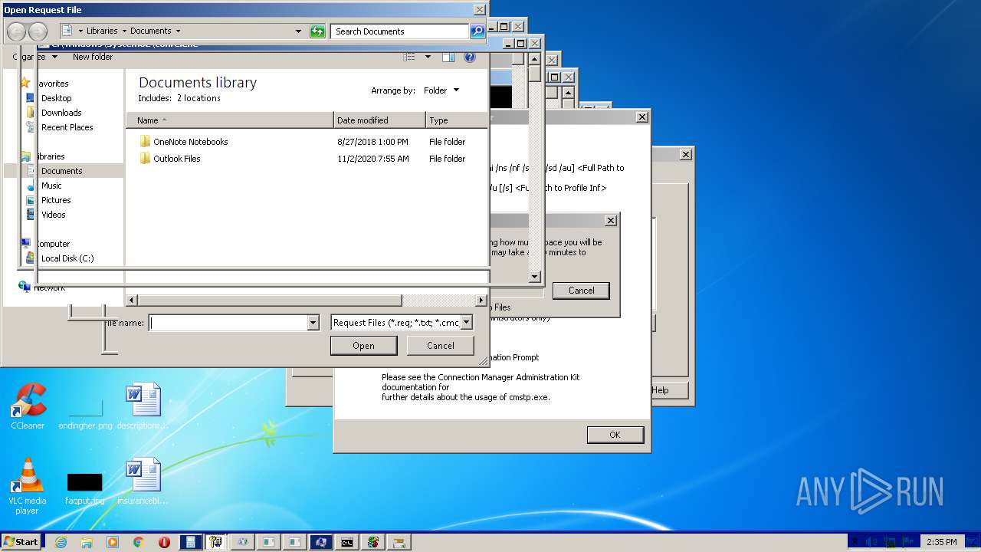Viewport: 981px width, 552px height.
Task: Click the Start button
Action: coord(21,542)
